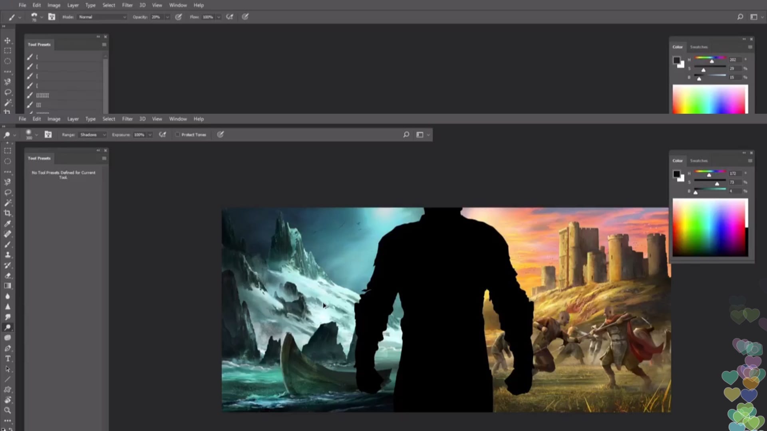Select the Gradient tool

click(x=8, y=286)
